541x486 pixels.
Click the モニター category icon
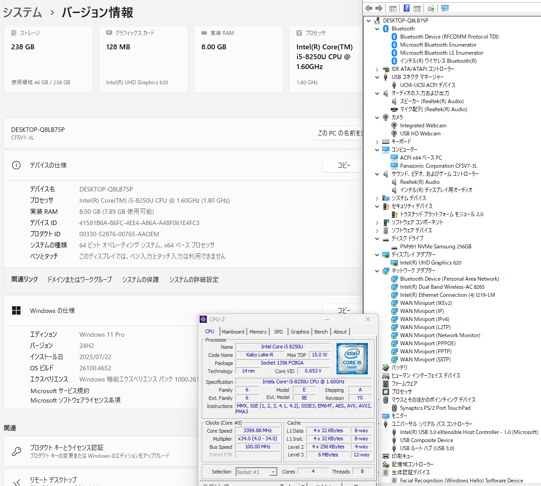click(x=385, y=416)
